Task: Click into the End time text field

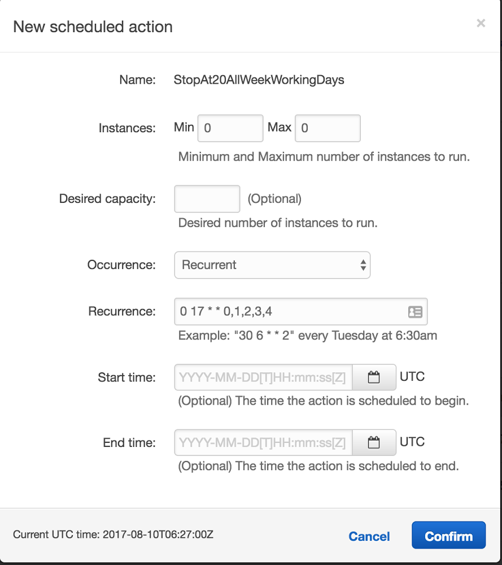Action: [x=263, y=443]
